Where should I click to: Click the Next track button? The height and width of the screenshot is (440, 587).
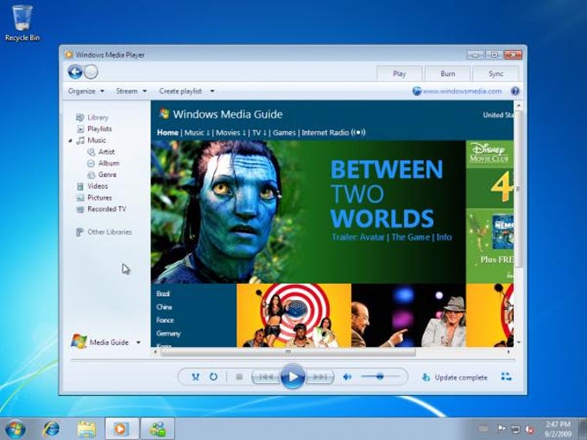click(x=319, y=377)
